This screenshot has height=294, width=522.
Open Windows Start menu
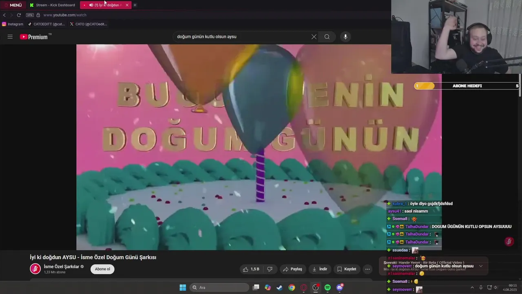click(183, 287)
